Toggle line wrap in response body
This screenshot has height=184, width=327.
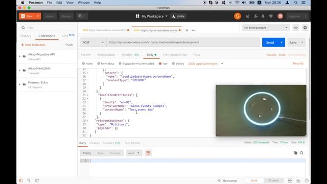tap(148, 153)
